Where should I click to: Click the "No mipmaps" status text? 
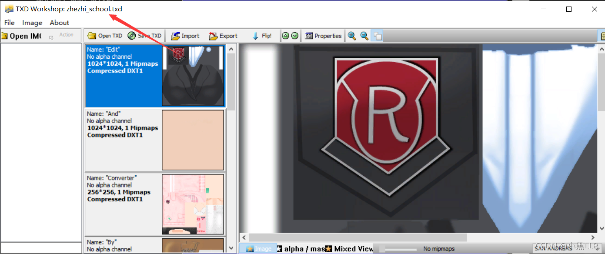(439, 249)
